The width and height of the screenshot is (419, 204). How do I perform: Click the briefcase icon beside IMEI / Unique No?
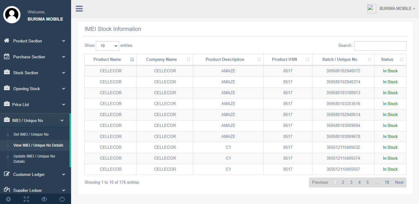pyautogui.click(x=7, y=120)
